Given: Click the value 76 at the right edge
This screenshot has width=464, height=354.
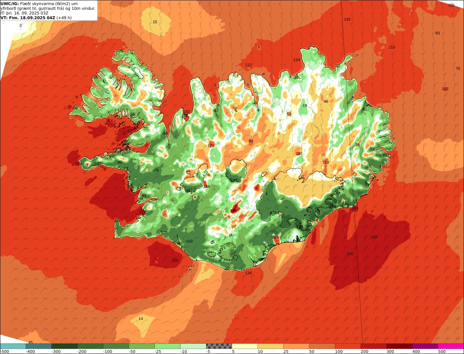Looking at the screenshot, I should pos(458,69).
